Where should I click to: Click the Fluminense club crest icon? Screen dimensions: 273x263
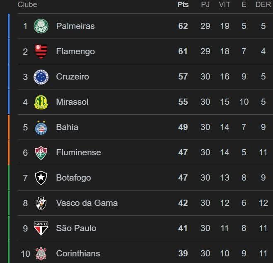point(41,152)
